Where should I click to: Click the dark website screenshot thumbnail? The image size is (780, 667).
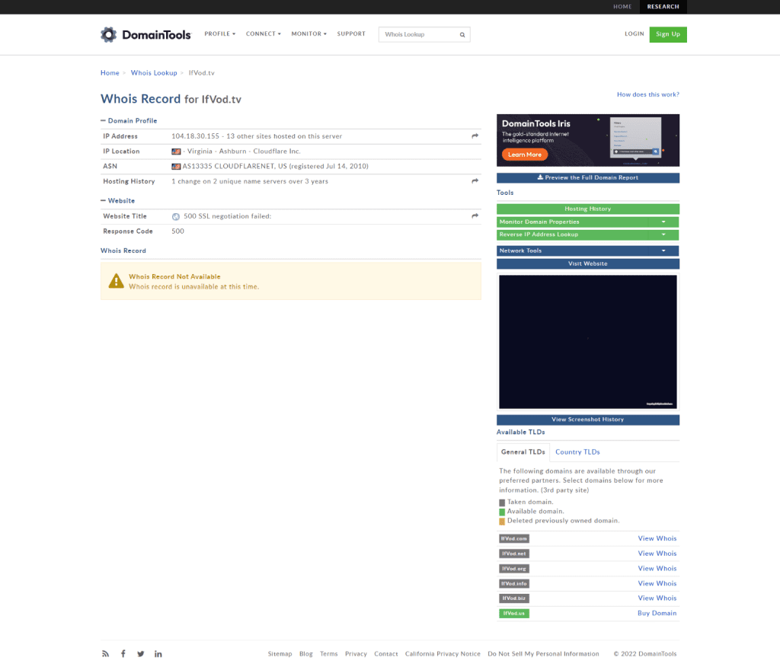tap(587, 342)
